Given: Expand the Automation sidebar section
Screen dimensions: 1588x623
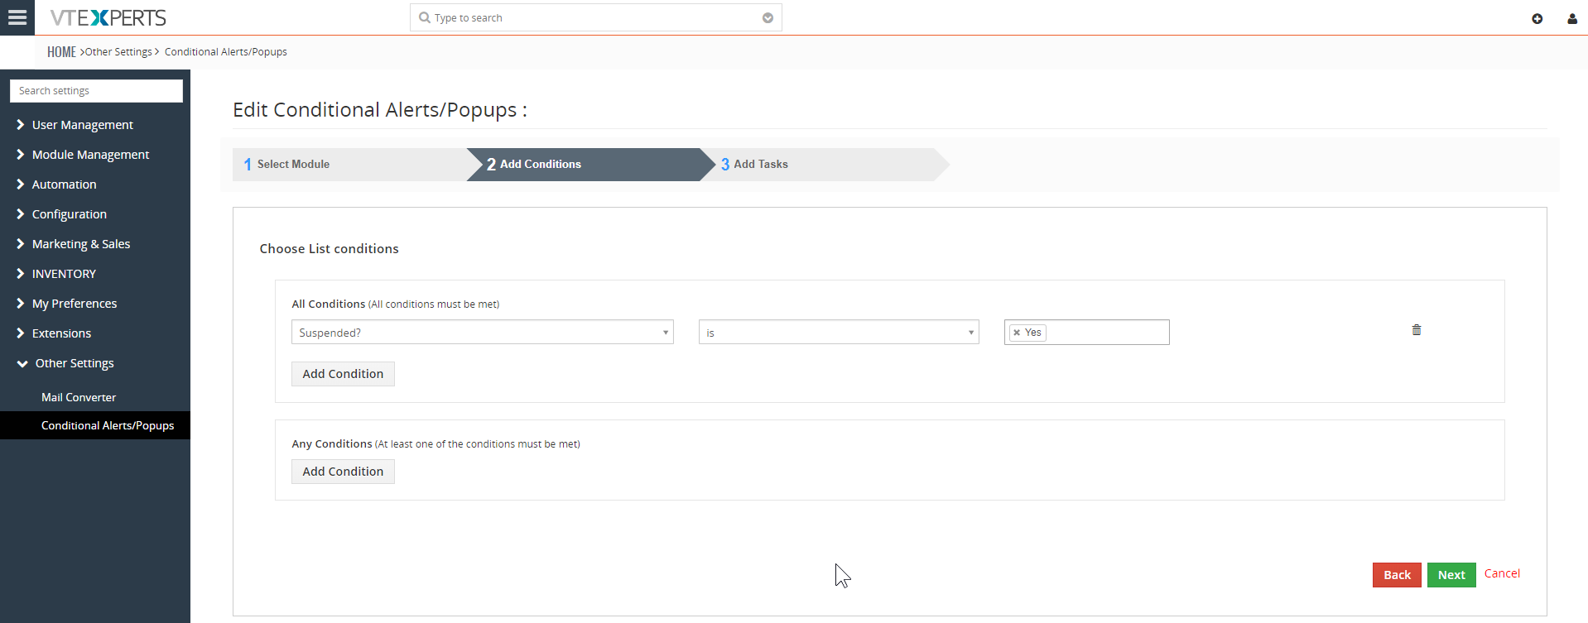Looking at the screenshot, I should tap(64, 185).
